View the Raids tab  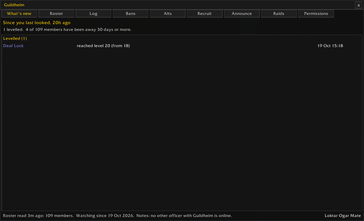279,14
